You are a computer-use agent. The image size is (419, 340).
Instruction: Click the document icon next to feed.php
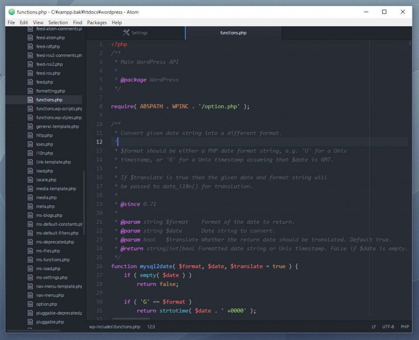coord(30,82)
